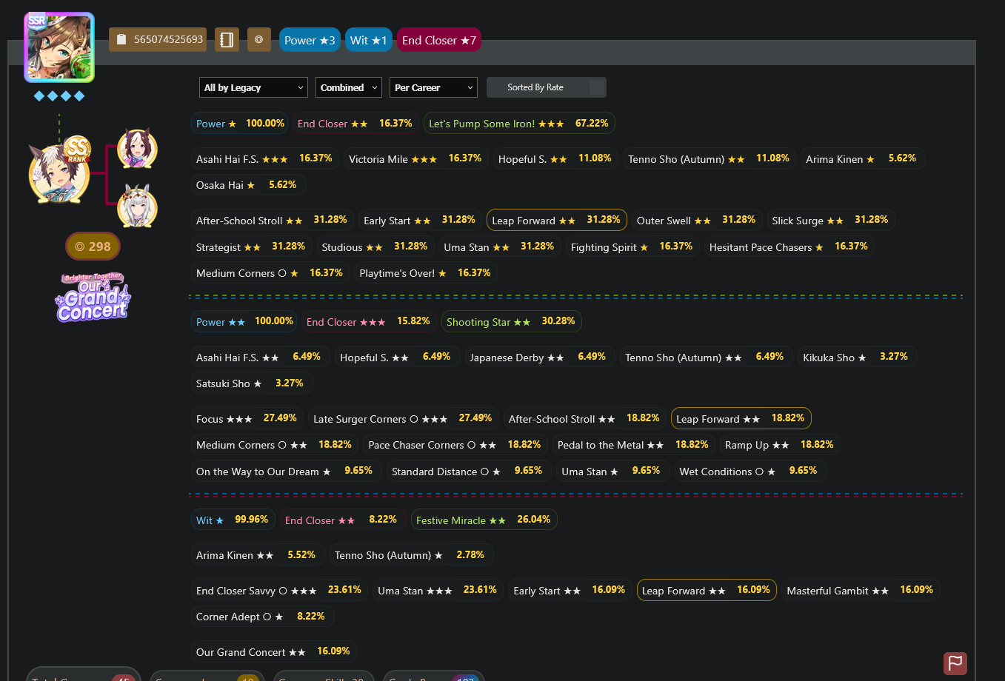Select the End Closer ★★ 8.22% chip
Image resolution: width=1005 pixels, height=681 pixels.
coord(341,520)
